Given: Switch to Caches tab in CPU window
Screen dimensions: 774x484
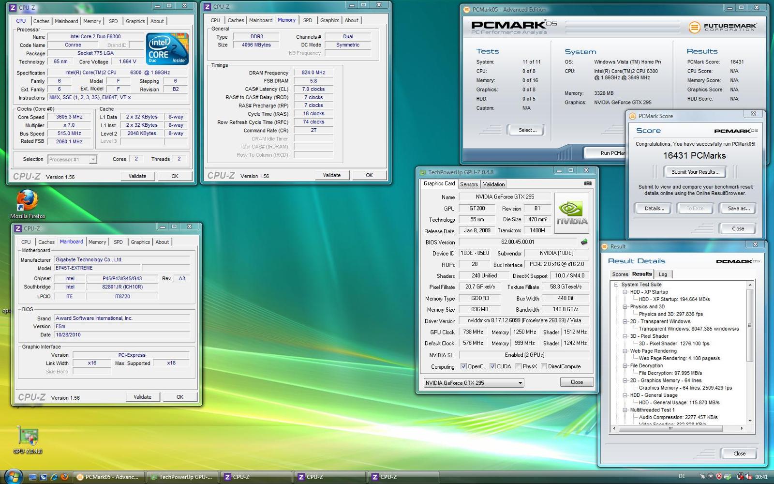Looking at the screenshot, I should [x=41, y=21].
